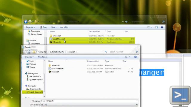The height and width of the screenshot is (107, 191).
Task: Click search magnifier in Explorer window
Action: (x=163, y=22)
